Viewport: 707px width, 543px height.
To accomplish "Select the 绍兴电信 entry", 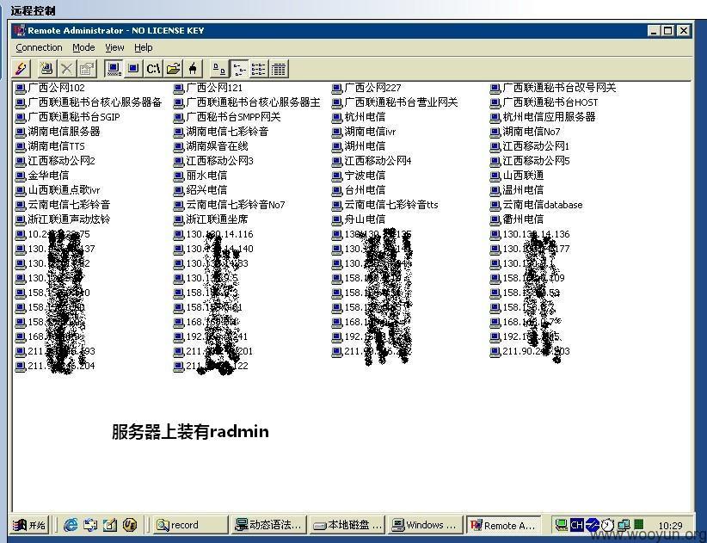I will tap(200, 190).
